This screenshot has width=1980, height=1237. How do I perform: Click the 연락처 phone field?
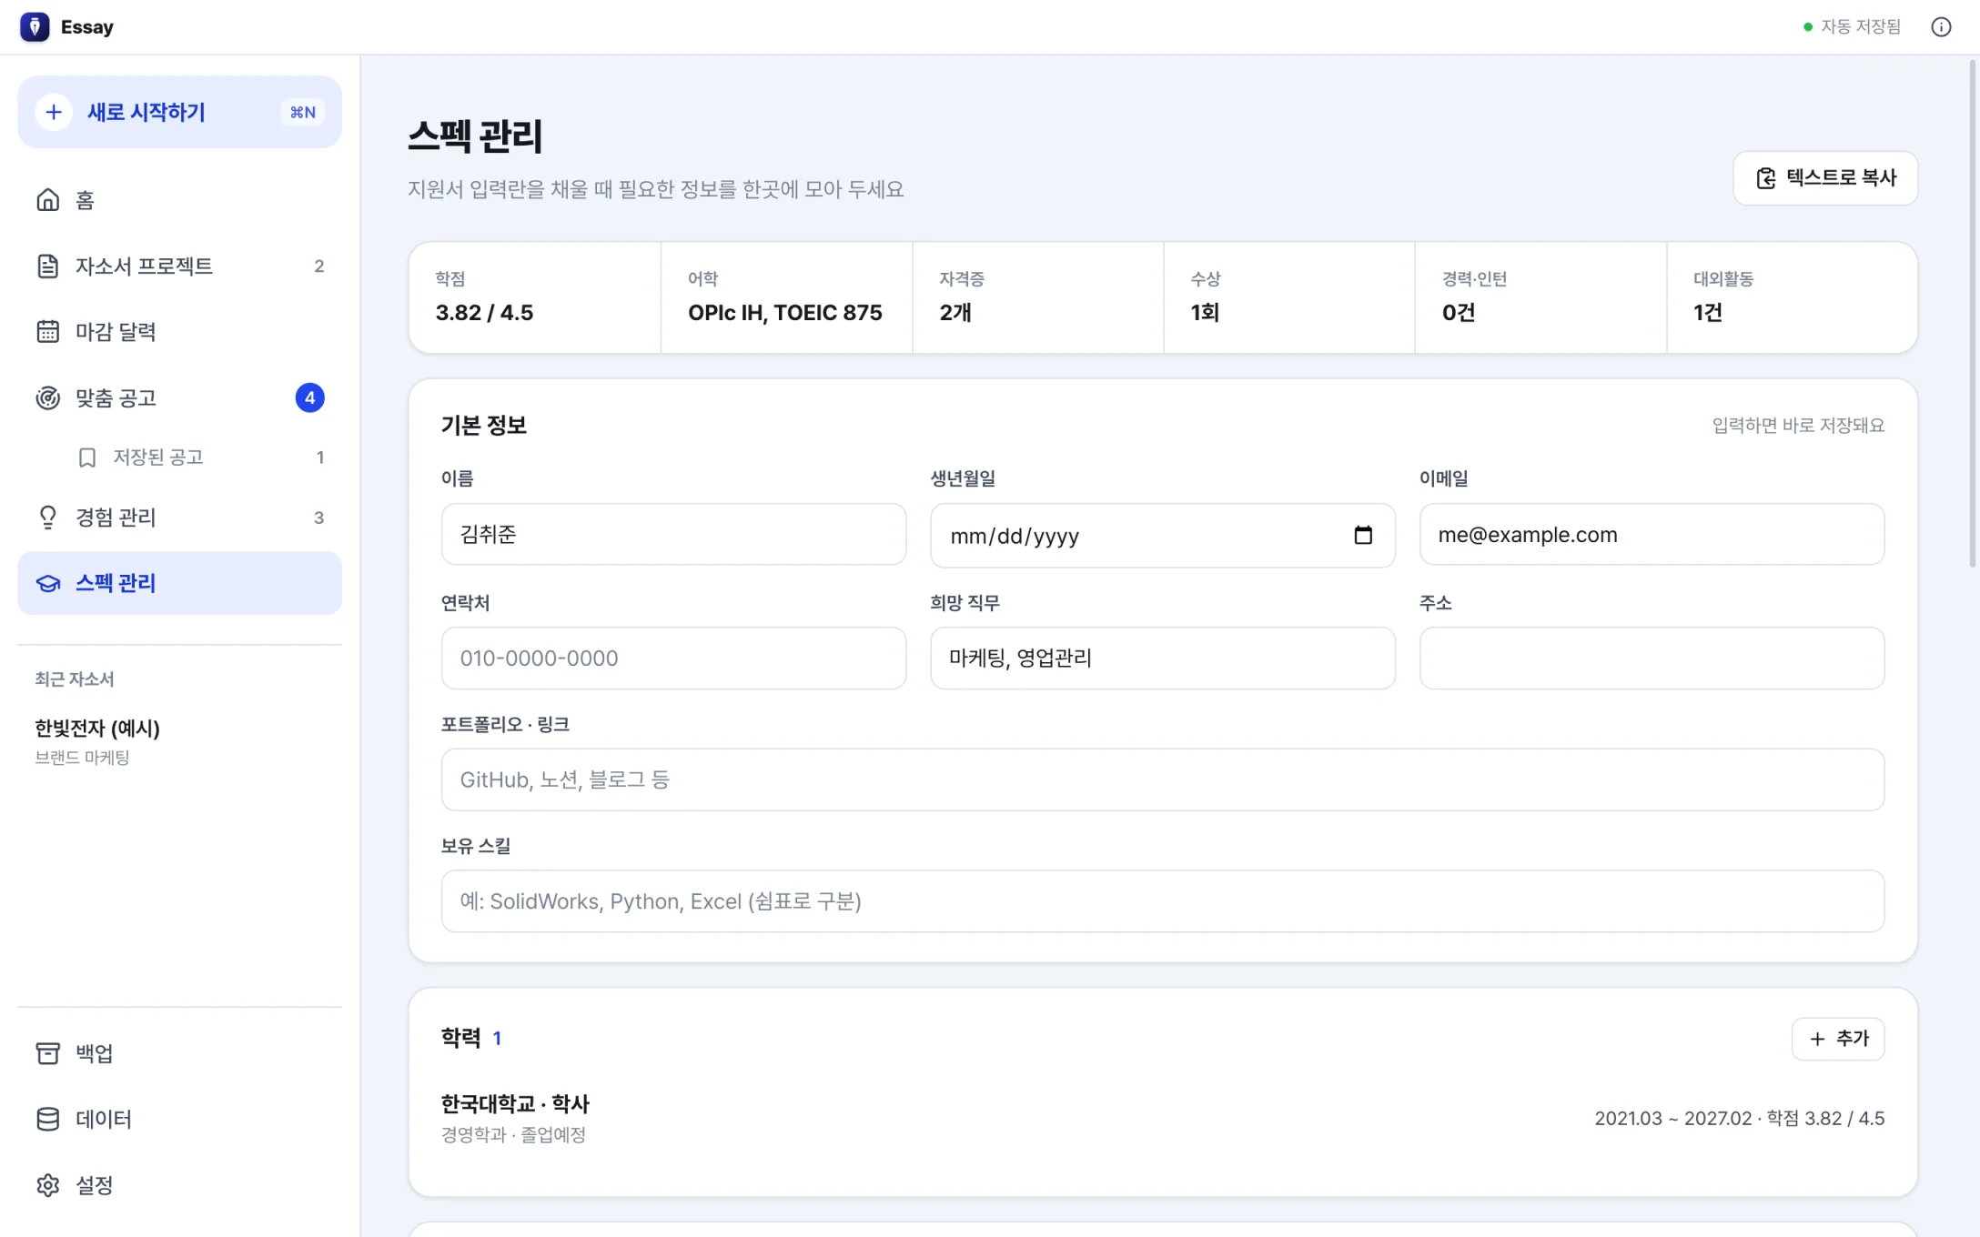coord(673,658)
